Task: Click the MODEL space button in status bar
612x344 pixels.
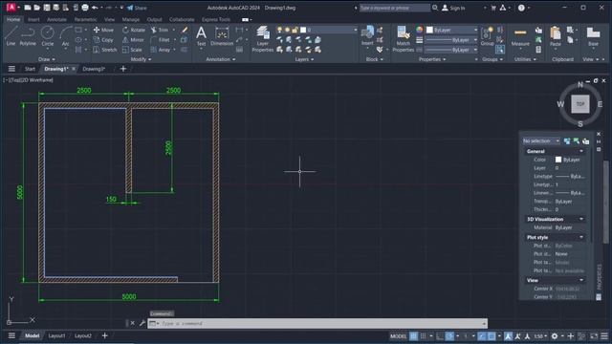Action: pos(398,336)
